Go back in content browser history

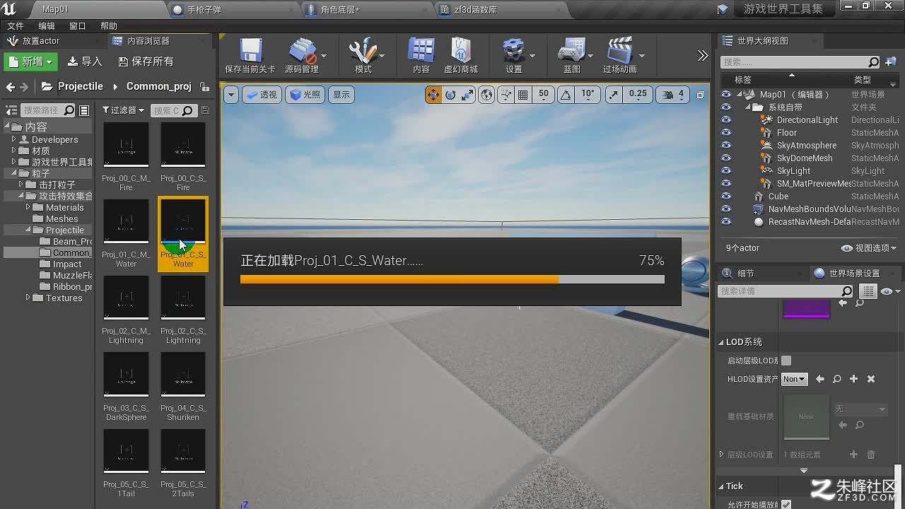point(10,87)
